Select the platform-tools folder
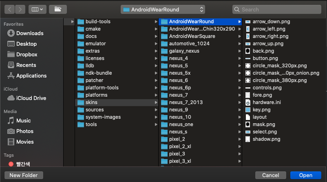This screenshot has height=182, width=327. [x=117, y=88]
